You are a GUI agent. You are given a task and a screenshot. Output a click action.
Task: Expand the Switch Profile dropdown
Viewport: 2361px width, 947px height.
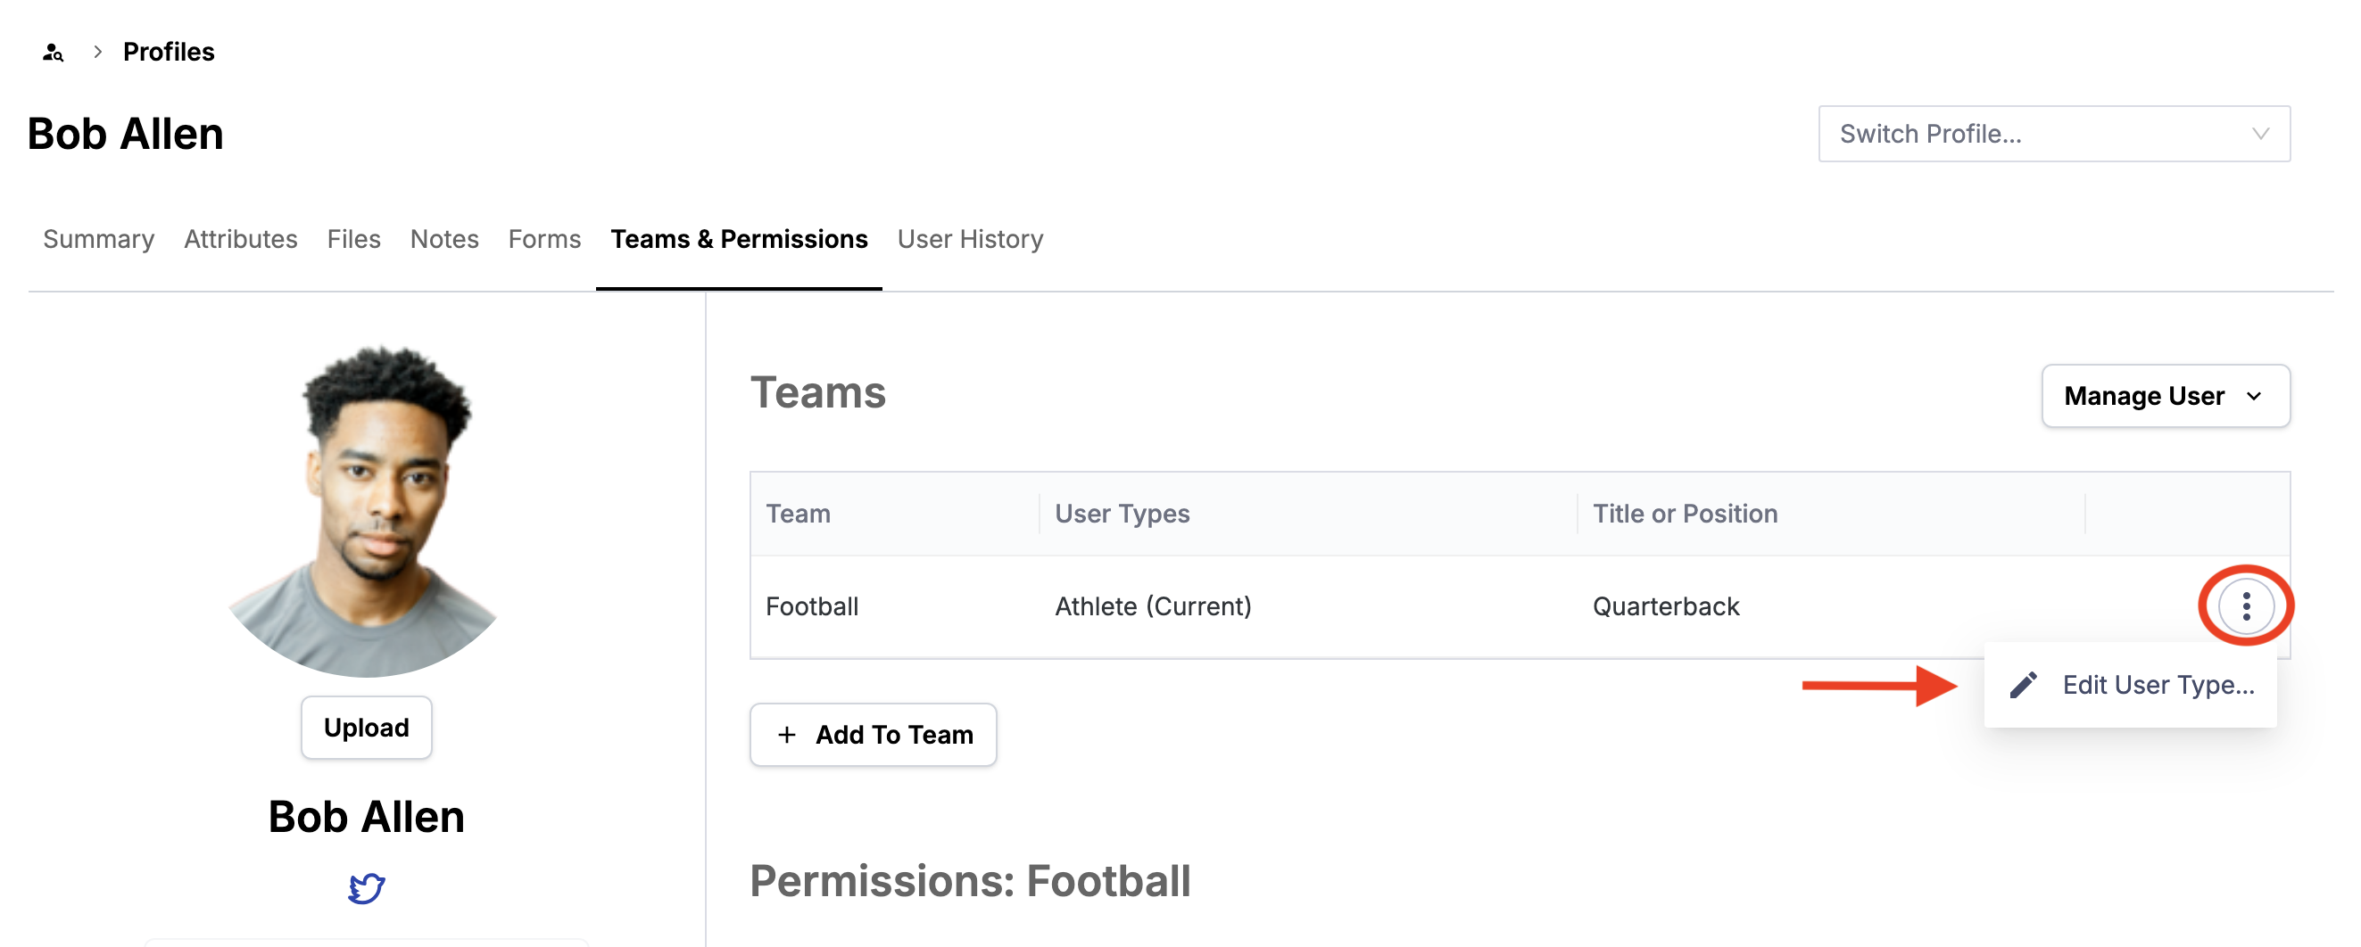click(2053, 134)
